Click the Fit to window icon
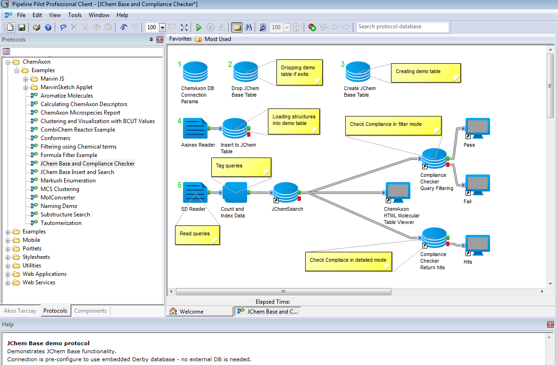This screenshot has height=365, width=558. [184, 27]
